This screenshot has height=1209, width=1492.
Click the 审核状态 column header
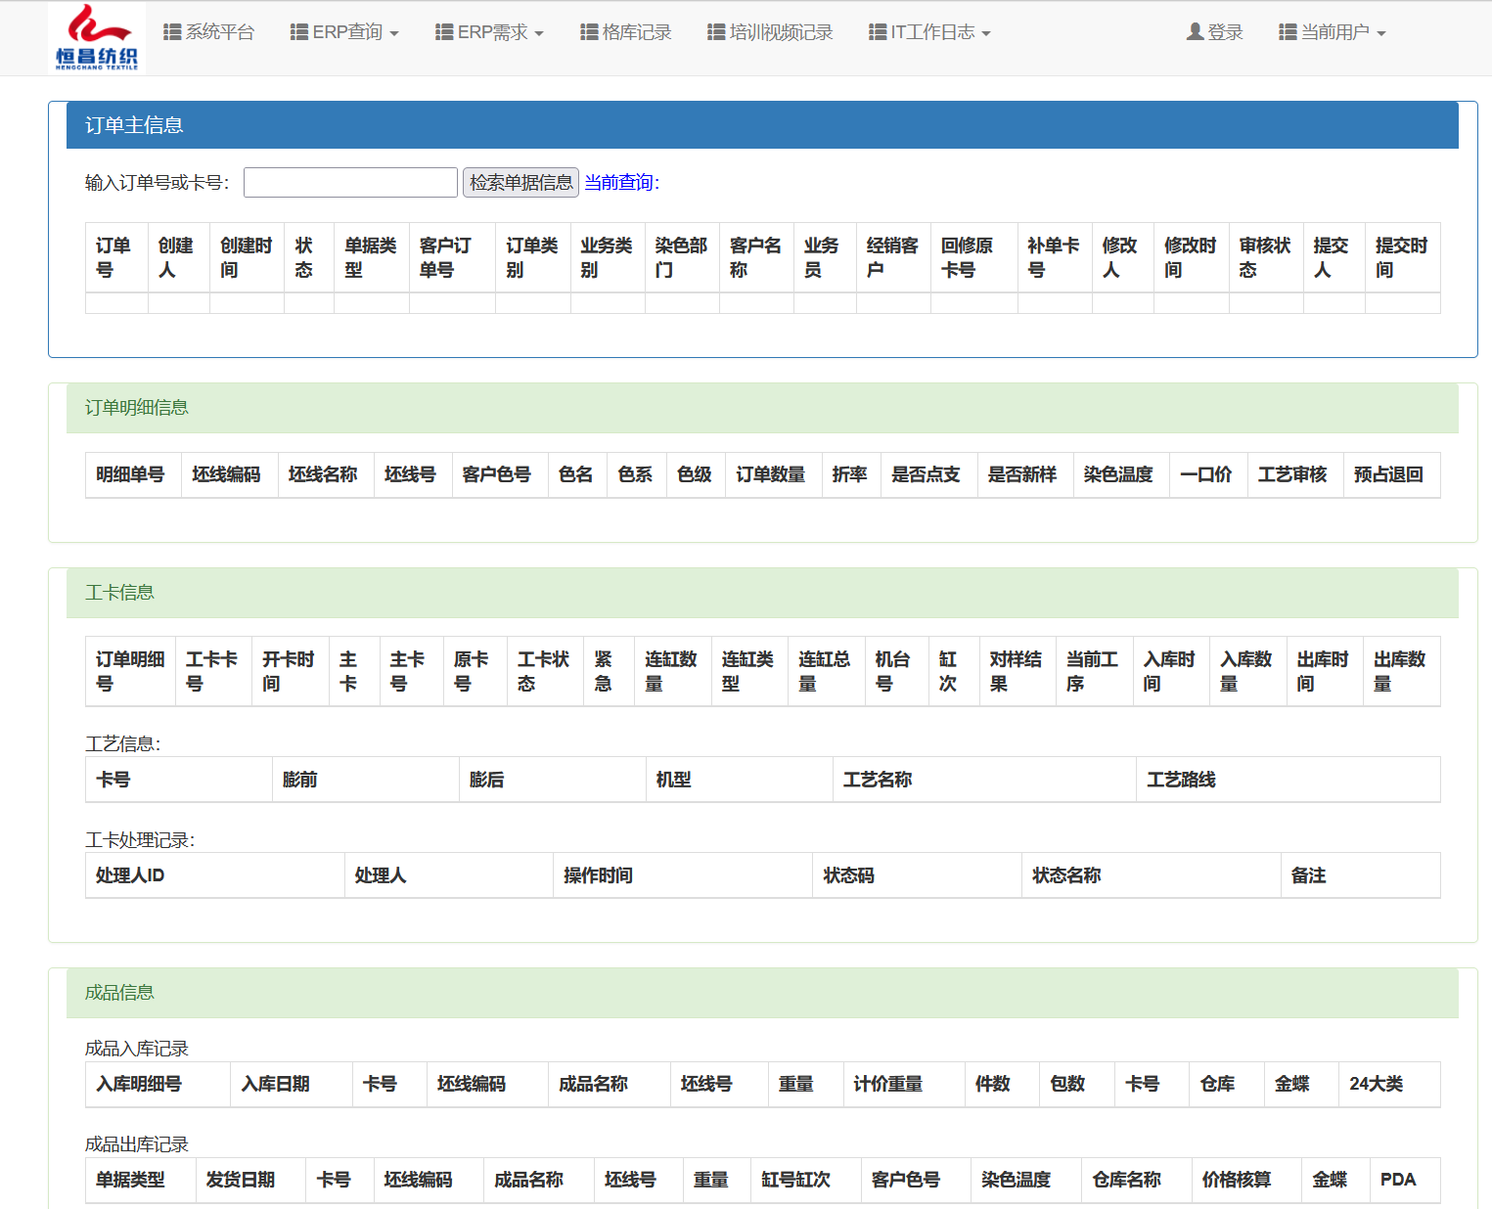click(1266, 258)
